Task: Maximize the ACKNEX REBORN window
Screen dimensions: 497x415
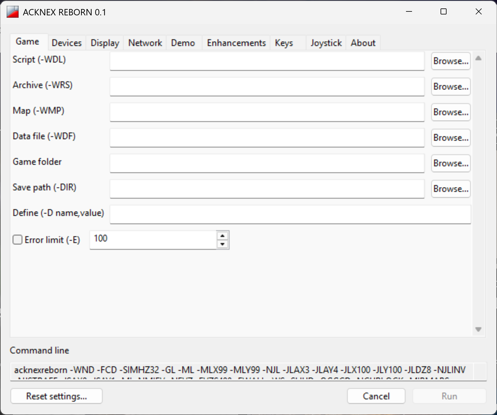Action: [444, 12]
